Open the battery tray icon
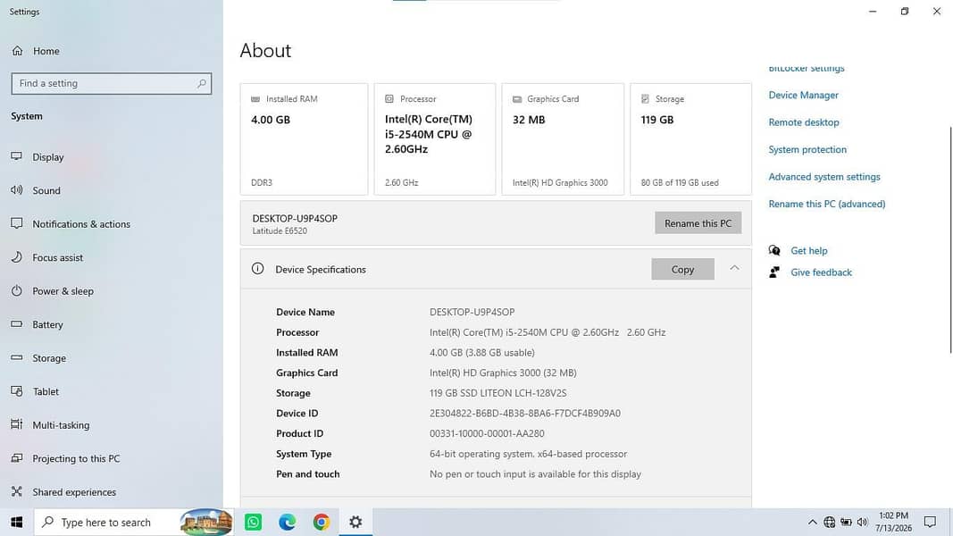This screenshot has height=536, width=953. [846, 522]
